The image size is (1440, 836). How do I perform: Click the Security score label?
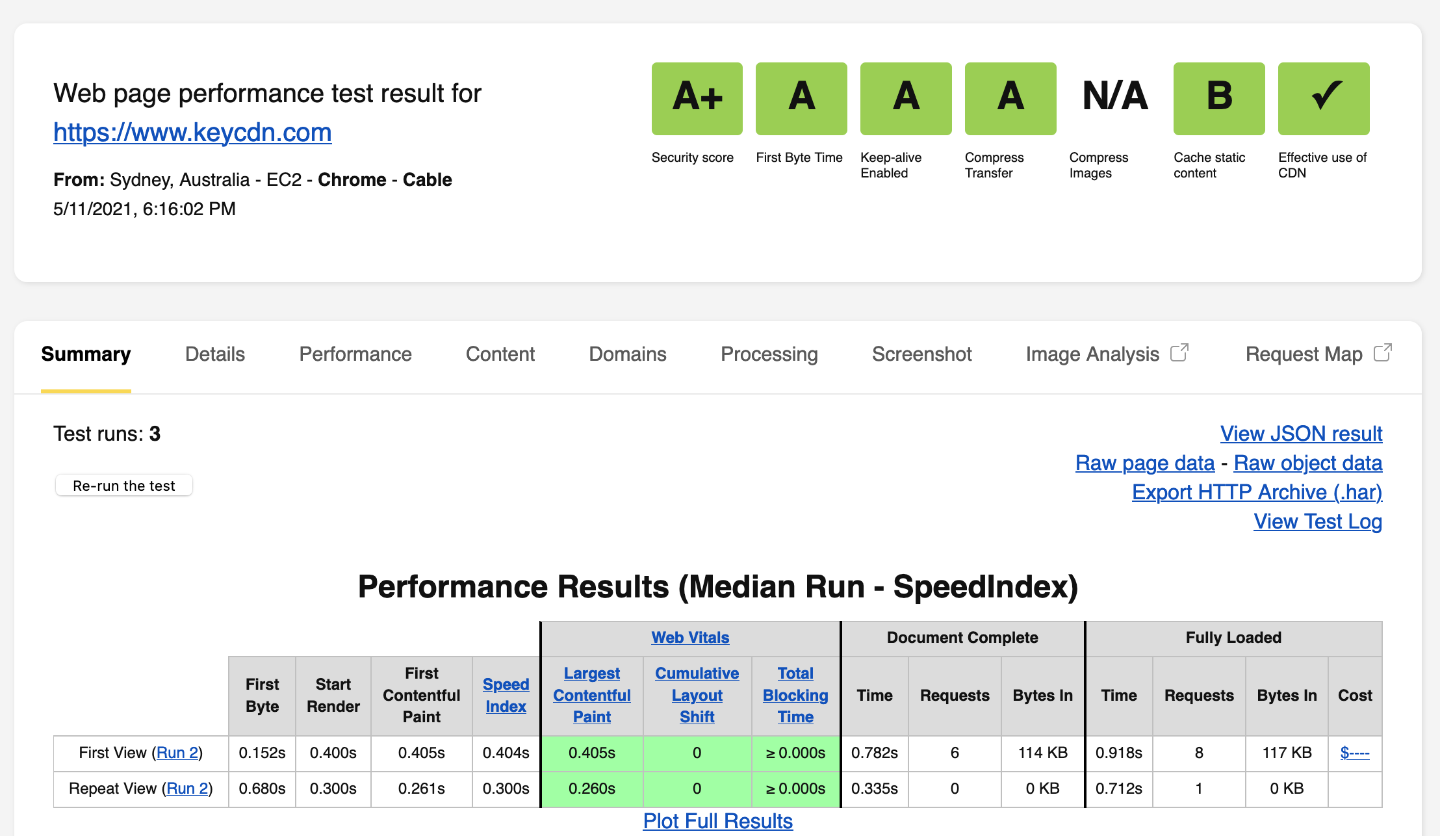(x=693, y=157)
